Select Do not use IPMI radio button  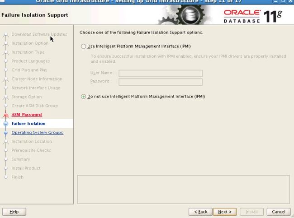(x=83, y=97)
